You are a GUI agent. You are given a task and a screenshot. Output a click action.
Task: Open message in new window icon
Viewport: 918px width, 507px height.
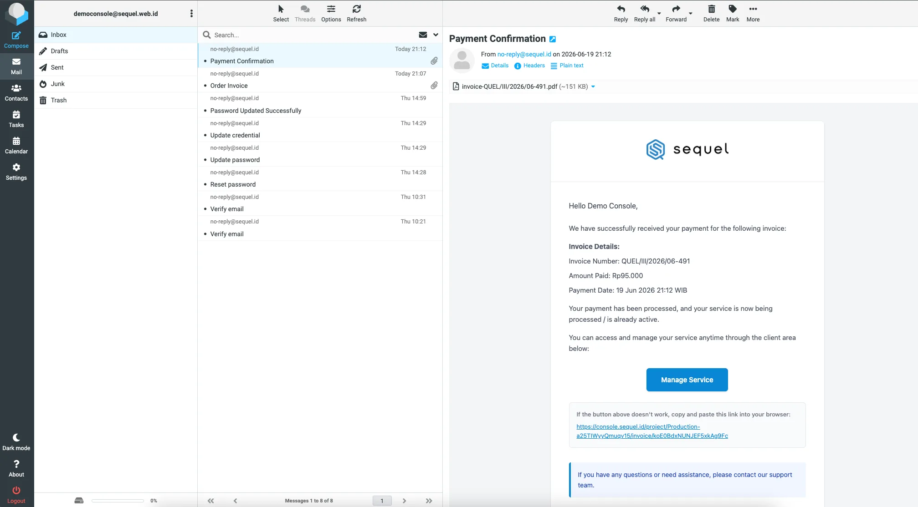coord(553,39)
